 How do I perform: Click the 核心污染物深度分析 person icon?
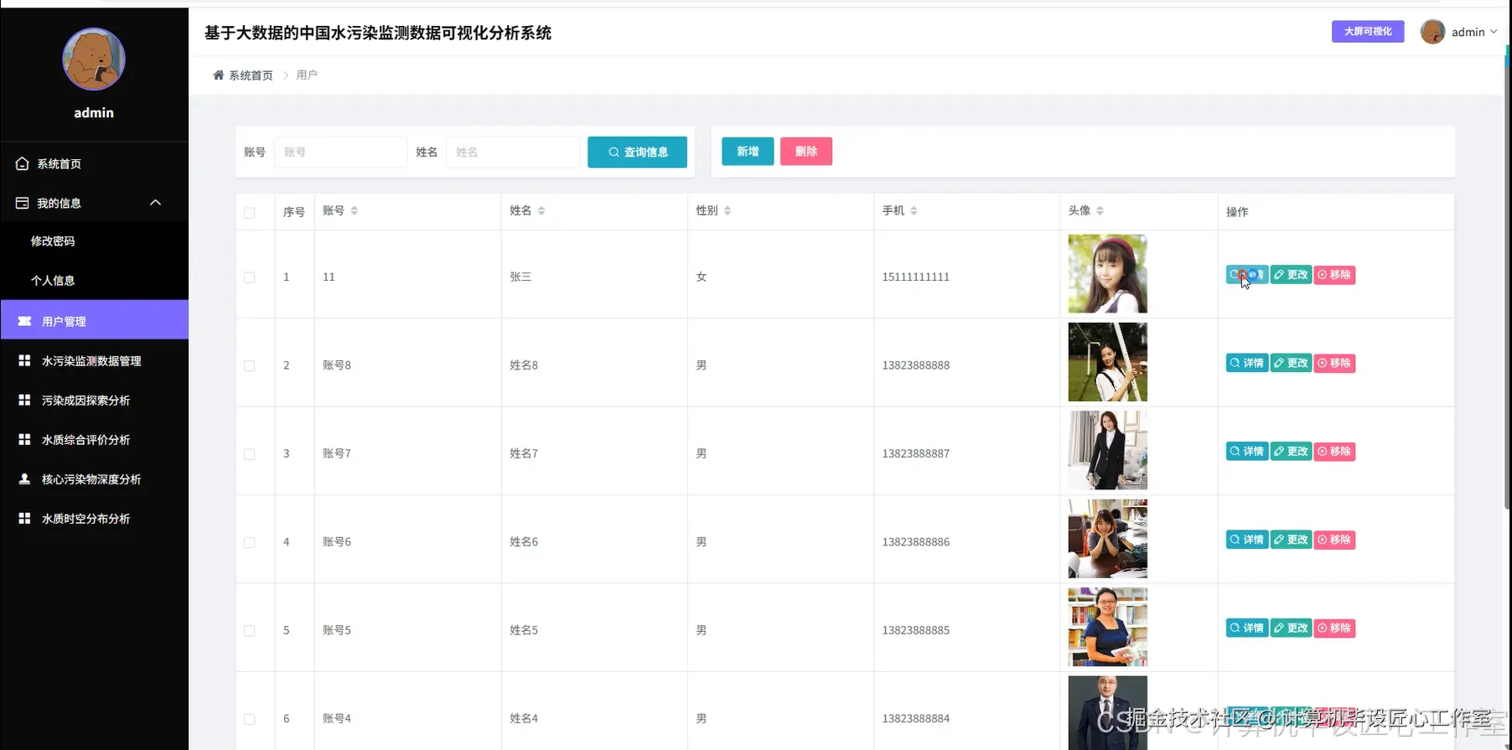click(x=24, y=478)
